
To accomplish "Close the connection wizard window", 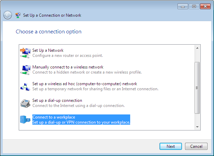I will [205, 6].
